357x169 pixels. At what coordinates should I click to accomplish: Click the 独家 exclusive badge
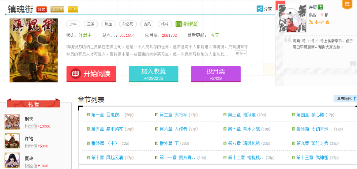(41, 9)
